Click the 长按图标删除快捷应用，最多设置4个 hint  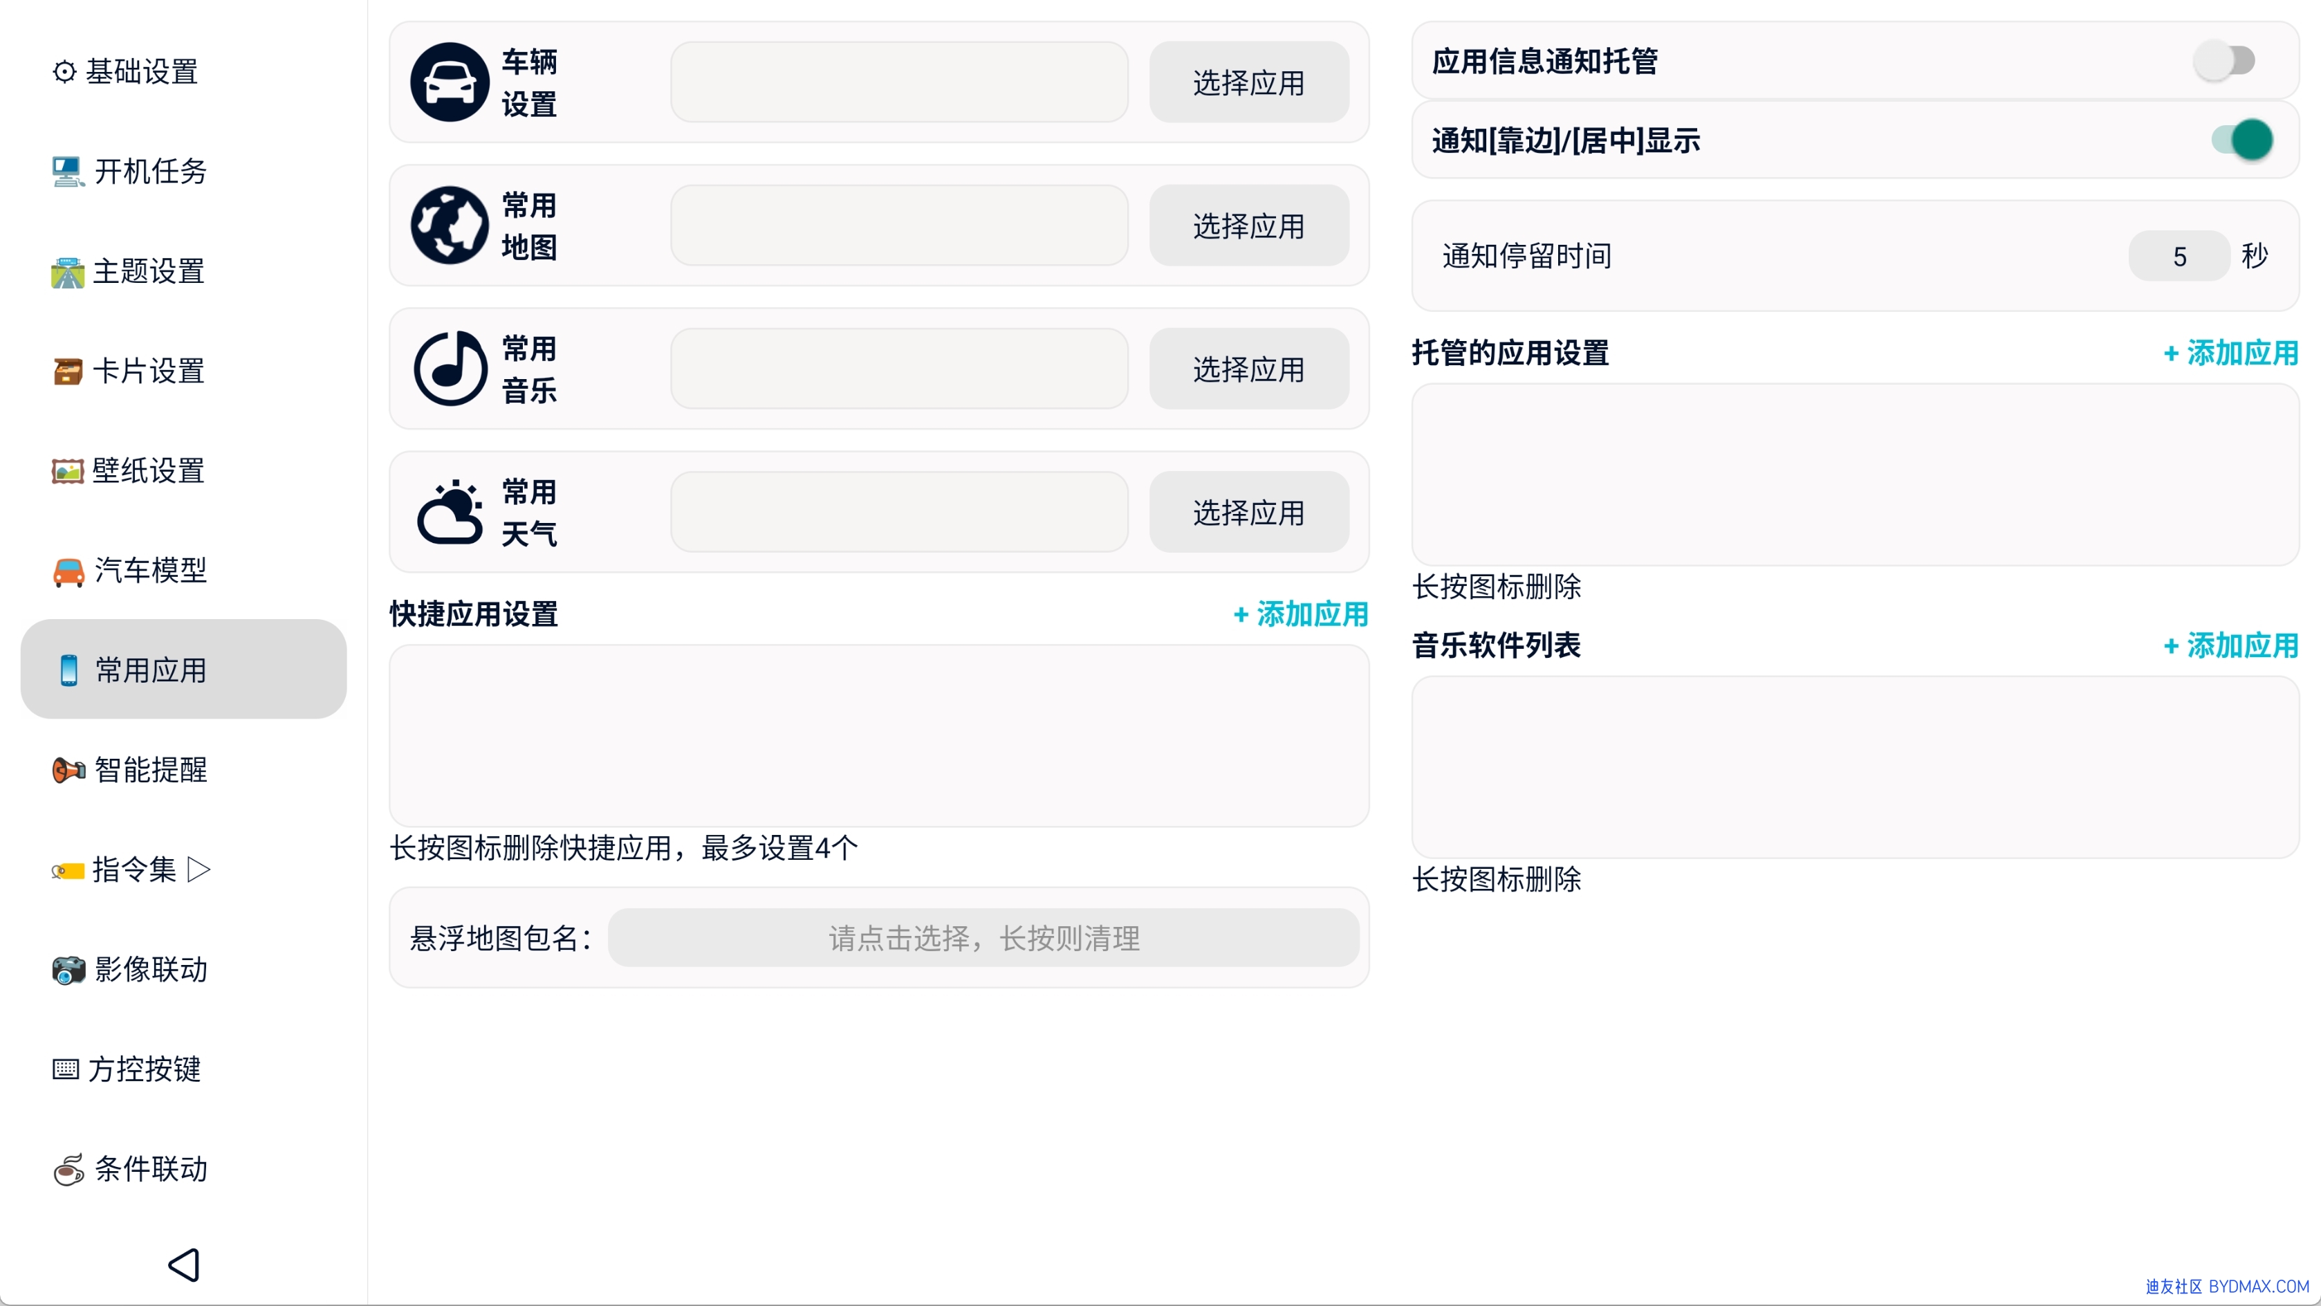tap(624, 847)
